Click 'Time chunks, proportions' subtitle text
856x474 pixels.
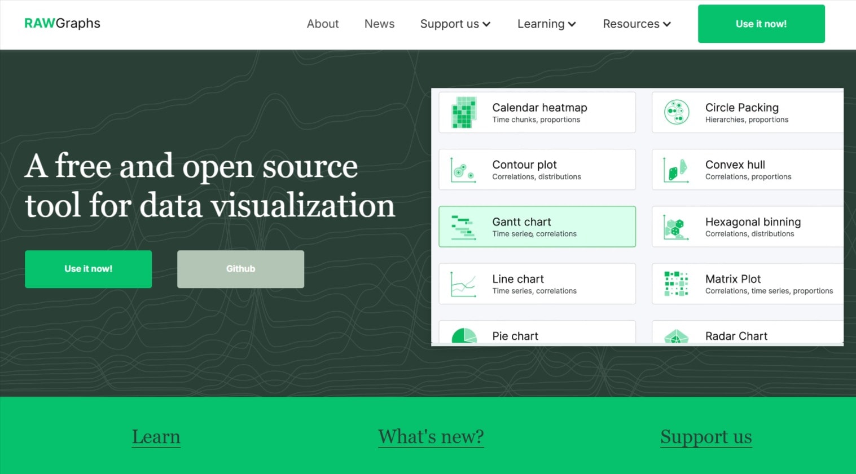click(x=536, y=119)
